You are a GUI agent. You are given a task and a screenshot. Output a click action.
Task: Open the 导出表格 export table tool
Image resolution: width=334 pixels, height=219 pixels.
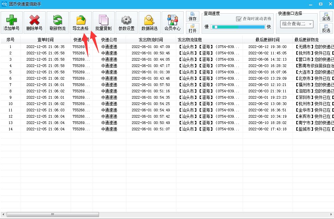[80, 22]
